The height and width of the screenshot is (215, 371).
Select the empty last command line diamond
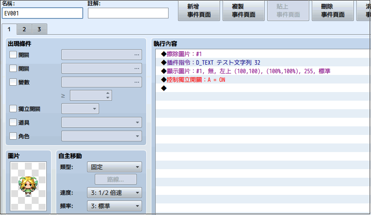[x=164, y=88]
